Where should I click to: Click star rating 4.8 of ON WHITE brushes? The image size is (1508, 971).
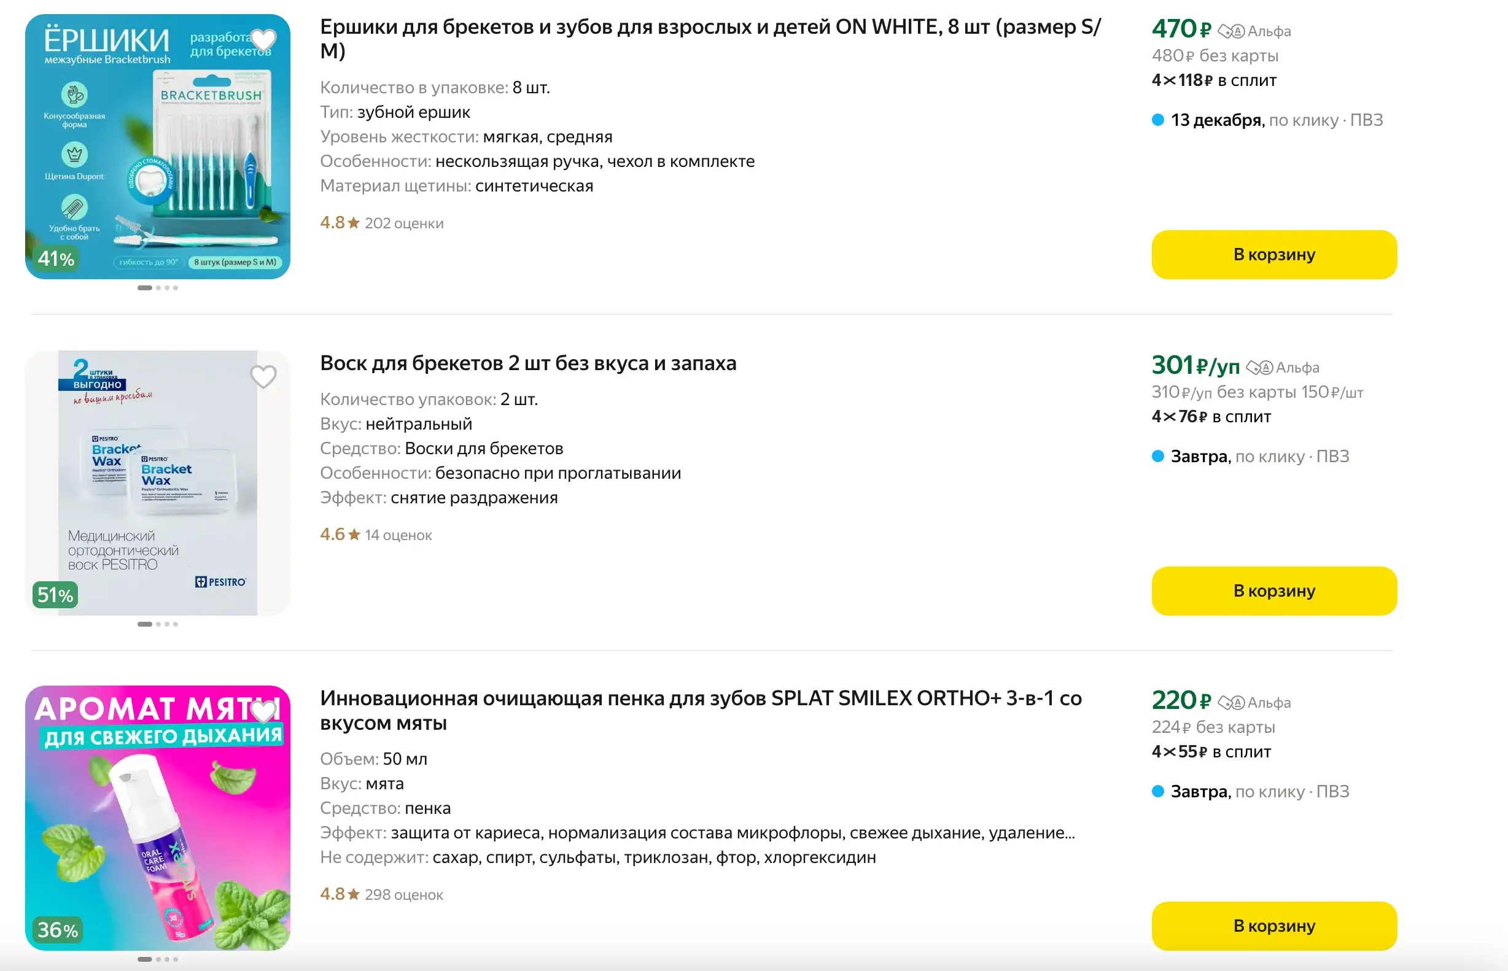click(340, 223)
